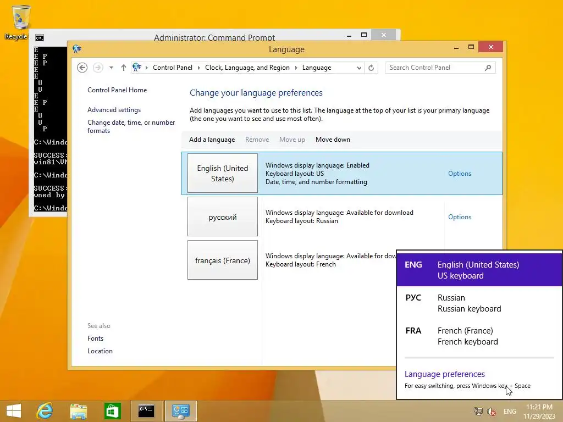Click the Search Control Panel field

440,68
